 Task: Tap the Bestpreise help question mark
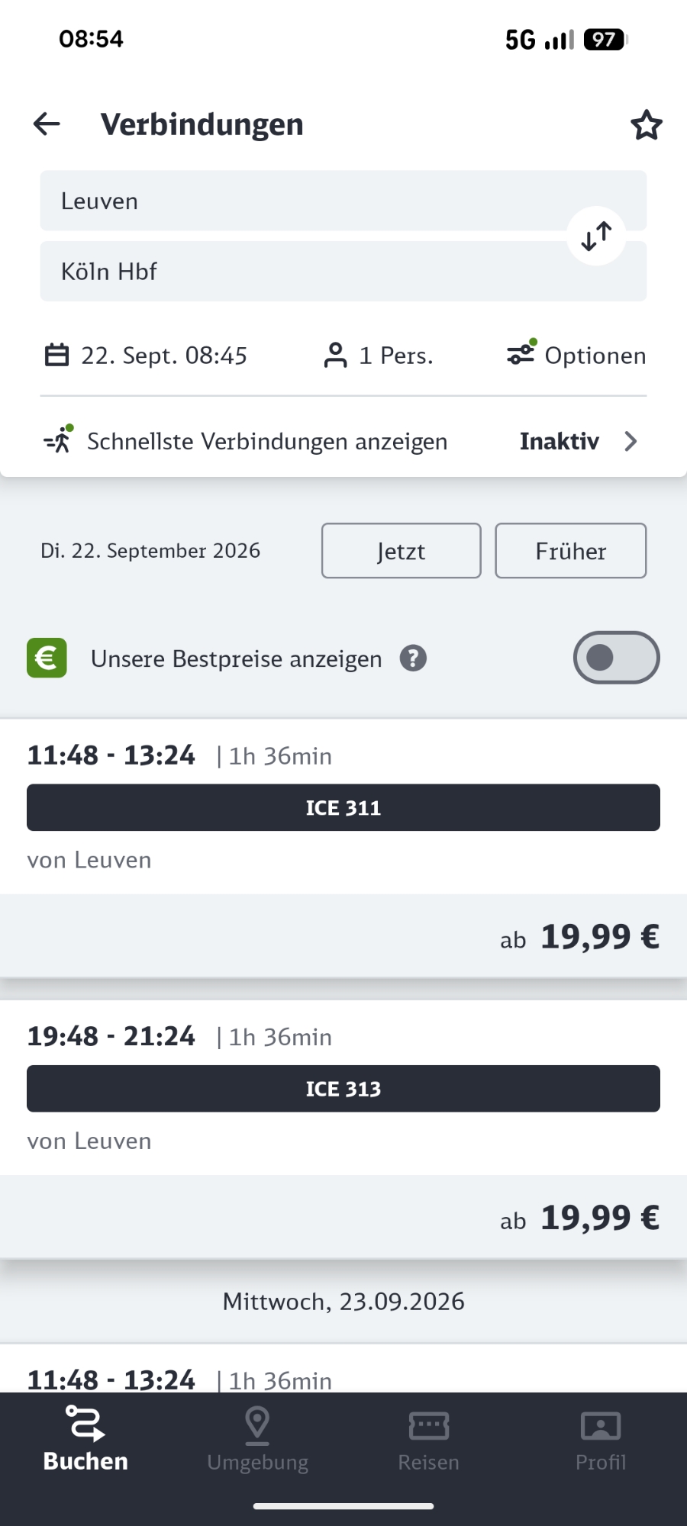(413, 658)
